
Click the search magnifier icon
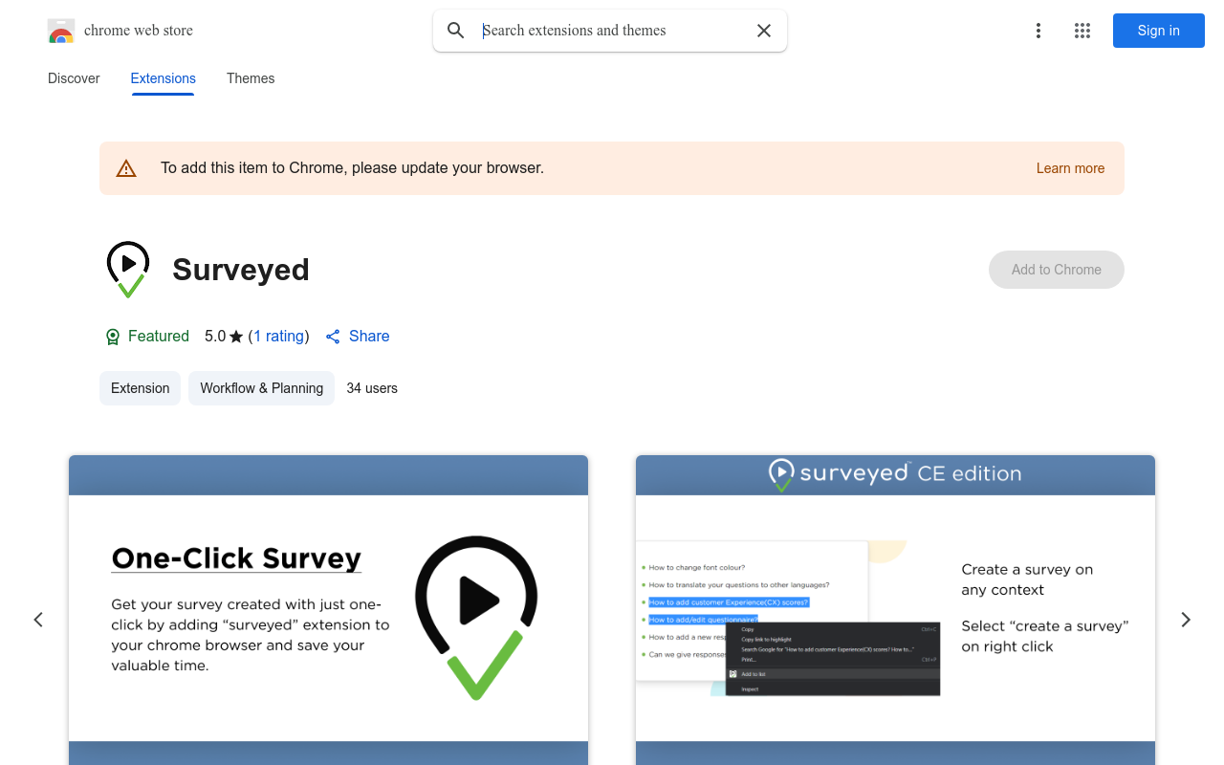456,31
